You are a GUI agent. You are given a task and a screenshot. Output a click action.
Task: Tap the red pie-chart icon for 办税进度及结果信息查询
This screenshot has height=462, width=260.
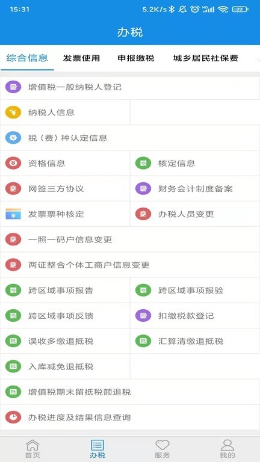pyautogui.click(x=13, y=417)
